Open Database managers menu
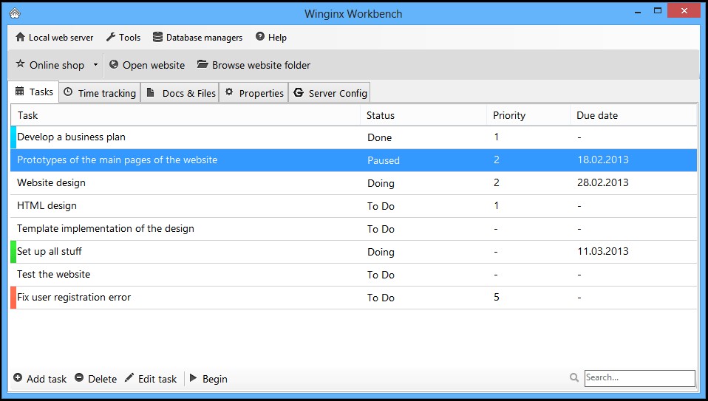 [x=197, y=38]
